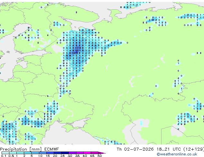Viewport: 204px width, 157px height.
Task: Click the legend label "30"
Action: click(x=70, y=156)
